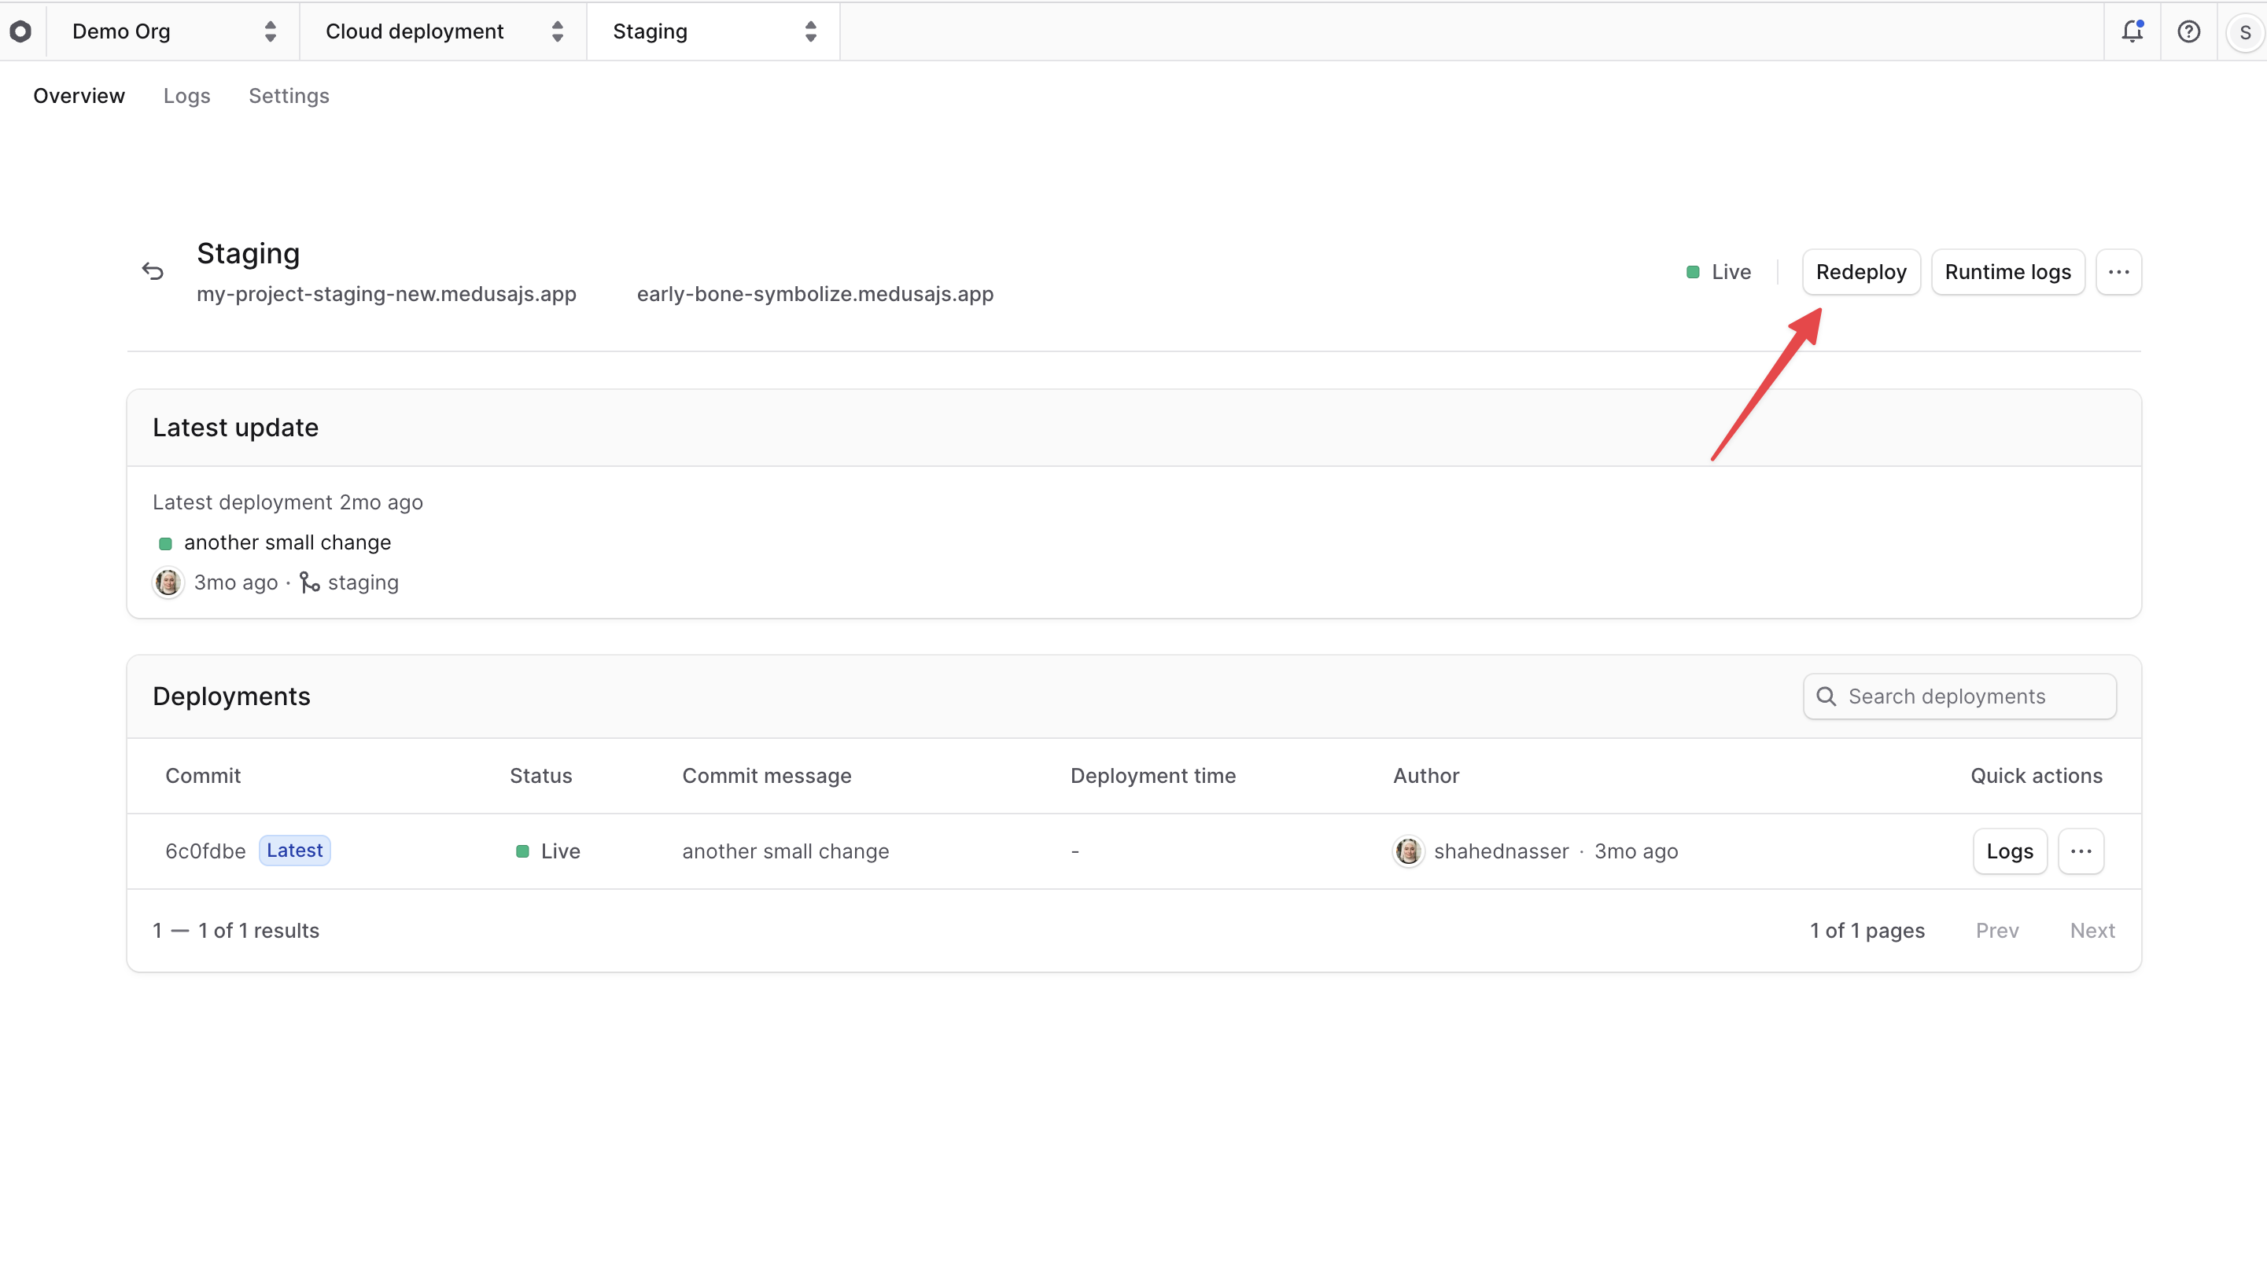The image size is (2267, 1275).
Task: Switch to the Logs tab
Action: coord(186,96)
